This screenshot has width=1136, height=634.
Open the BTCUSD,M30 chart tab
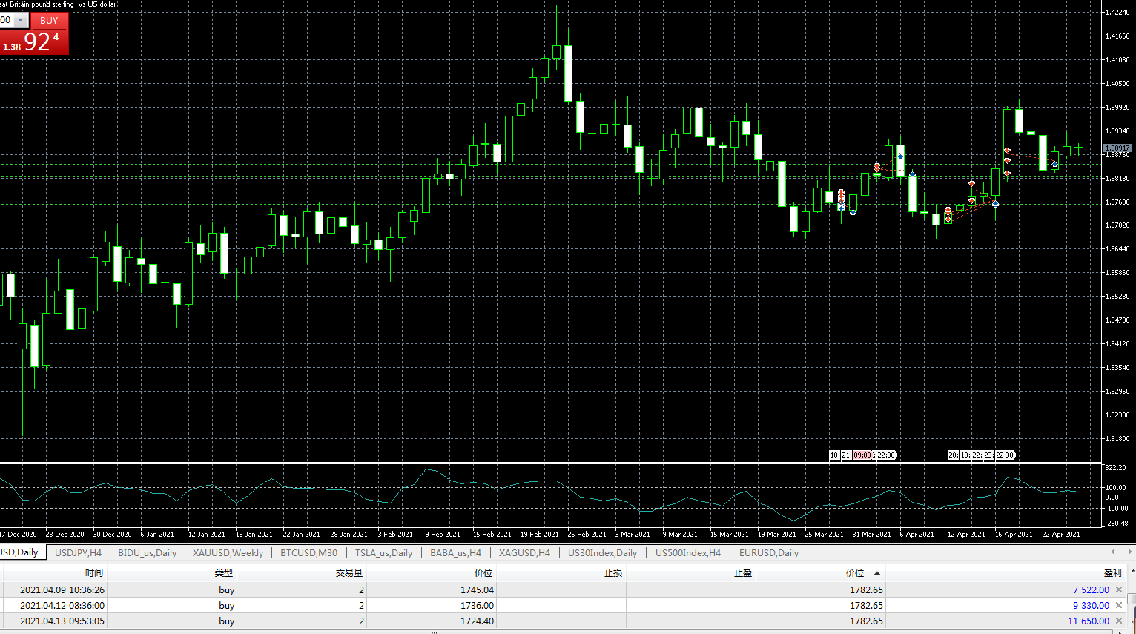[x=308, y=552]
